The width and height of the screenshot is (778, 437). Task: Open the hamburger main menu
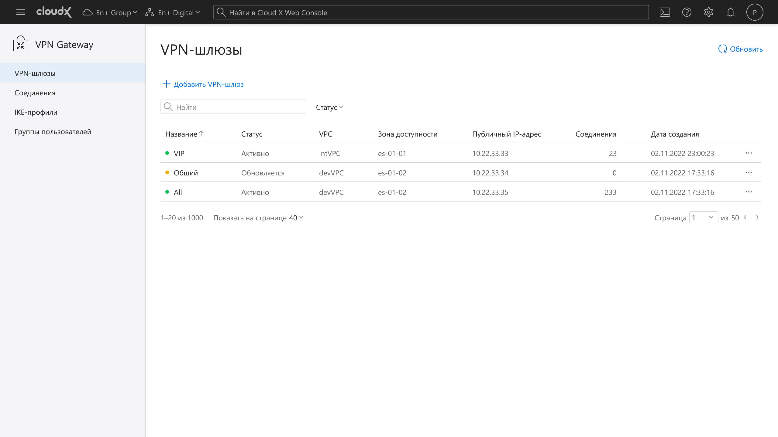[x=21, y=12]
